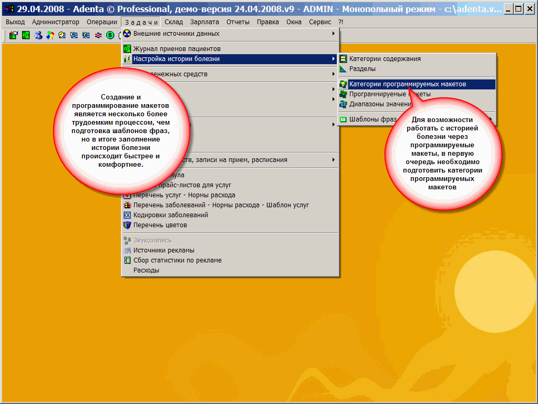Open the Зарплата menu
The width and height of the screenshot is (538, 404).
[205, 22]
